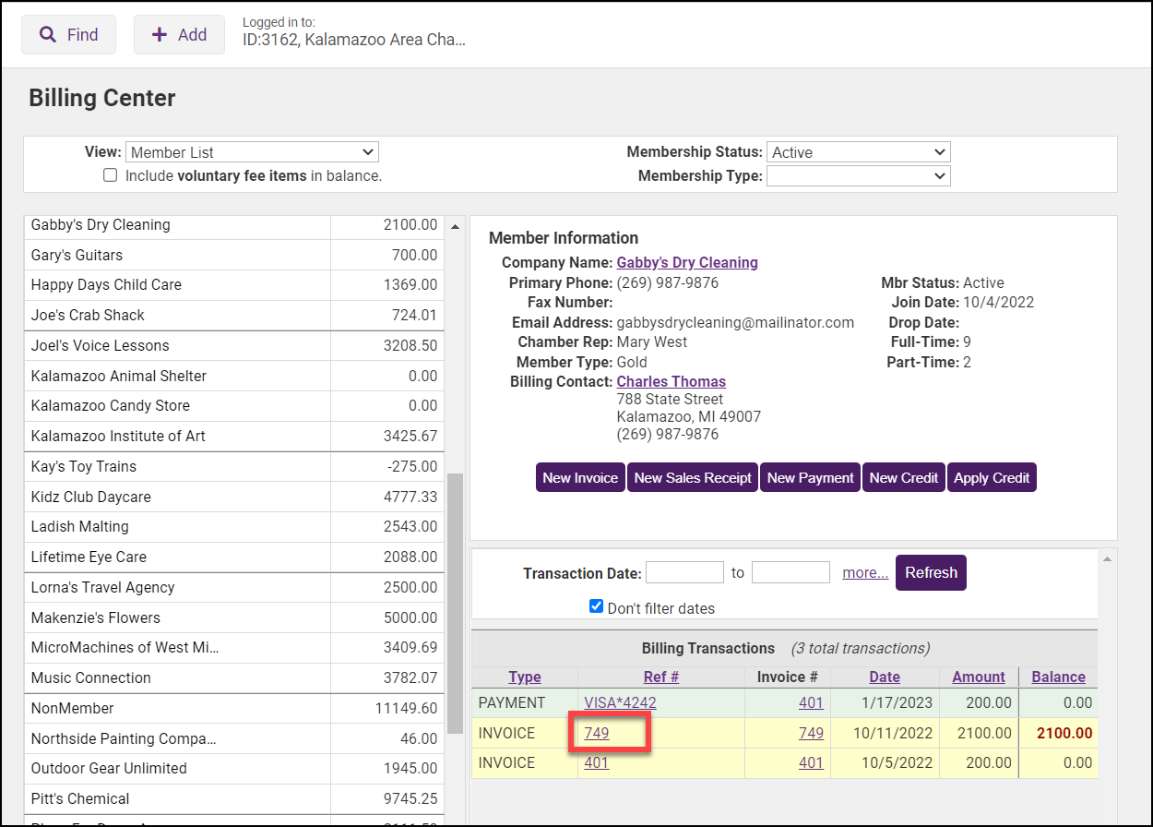The image size is (1153, 827).
Task: Open invoice 749 reference link
Action: click(597, 733)
